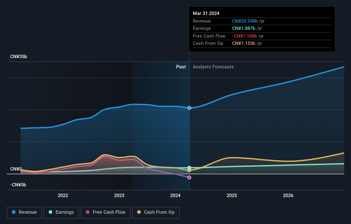The width and height of the screenshot is (351, 224).
Task: Click the -CN¥1.168b free cash flow value
Action: [245, 36]
